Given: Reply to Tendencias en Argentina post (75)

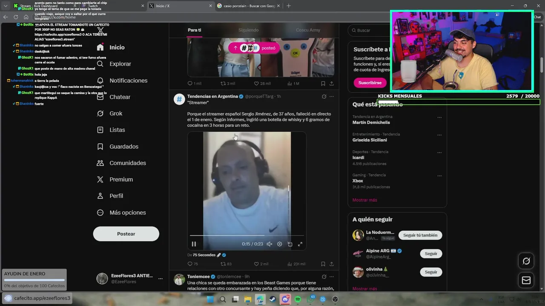Looking at the screenshot, I should click(193, 264).
